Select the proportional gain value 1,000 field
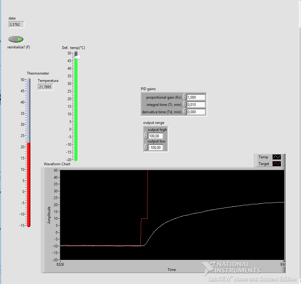 196,97
